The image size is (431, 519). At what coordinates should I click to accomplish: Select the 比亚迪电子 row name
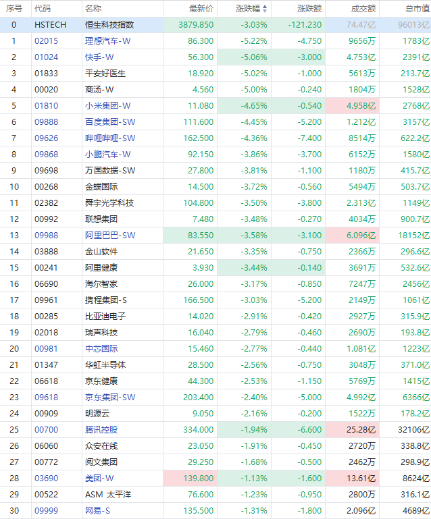105,317
